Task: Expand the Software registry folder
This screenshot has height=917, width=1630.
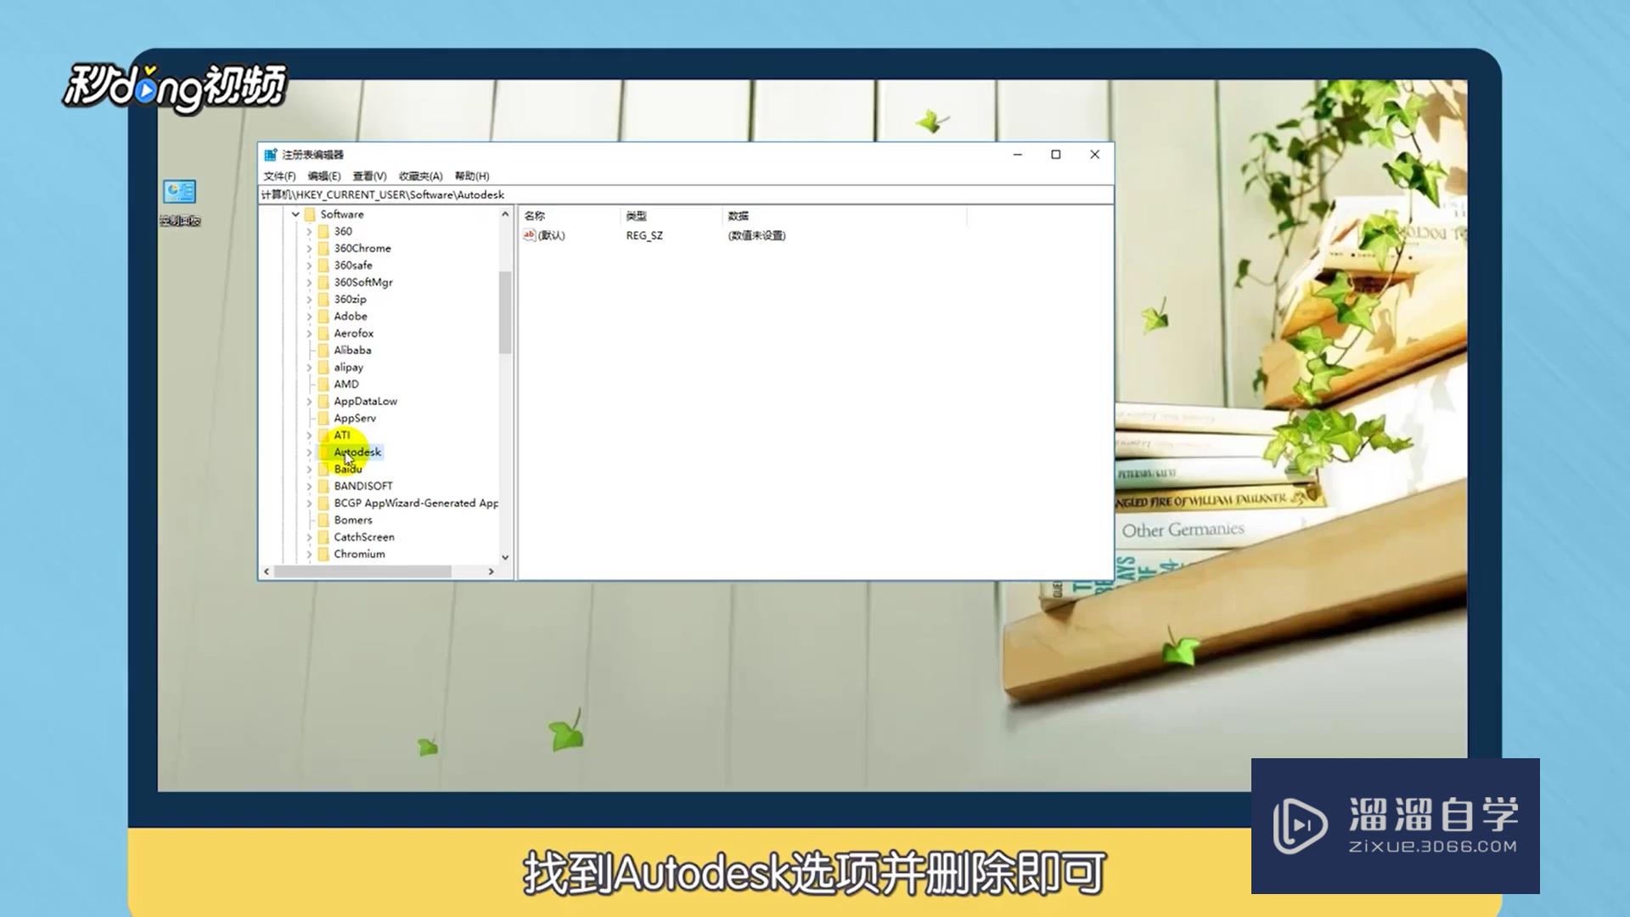Action: pyautogui.click(x=293, y=213)
